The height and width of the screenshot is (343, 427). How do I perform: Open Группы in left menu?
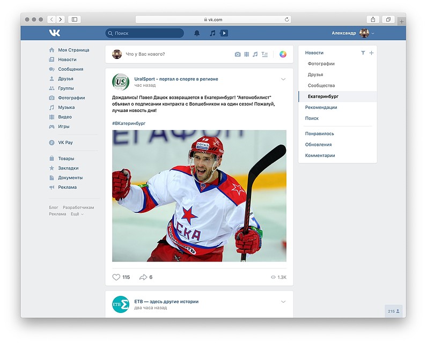(62, 88)
